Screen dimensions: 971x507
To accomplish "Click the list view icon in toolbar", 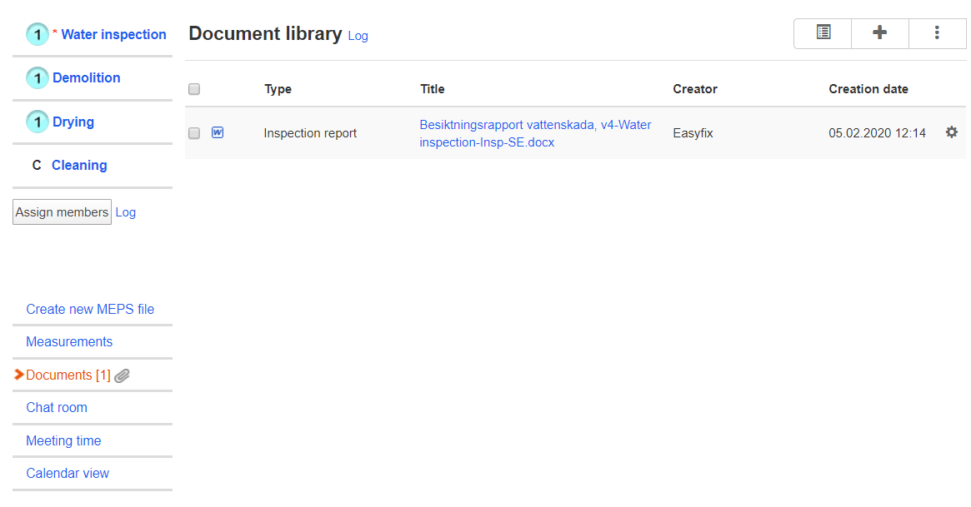I will tap(823, 33).
